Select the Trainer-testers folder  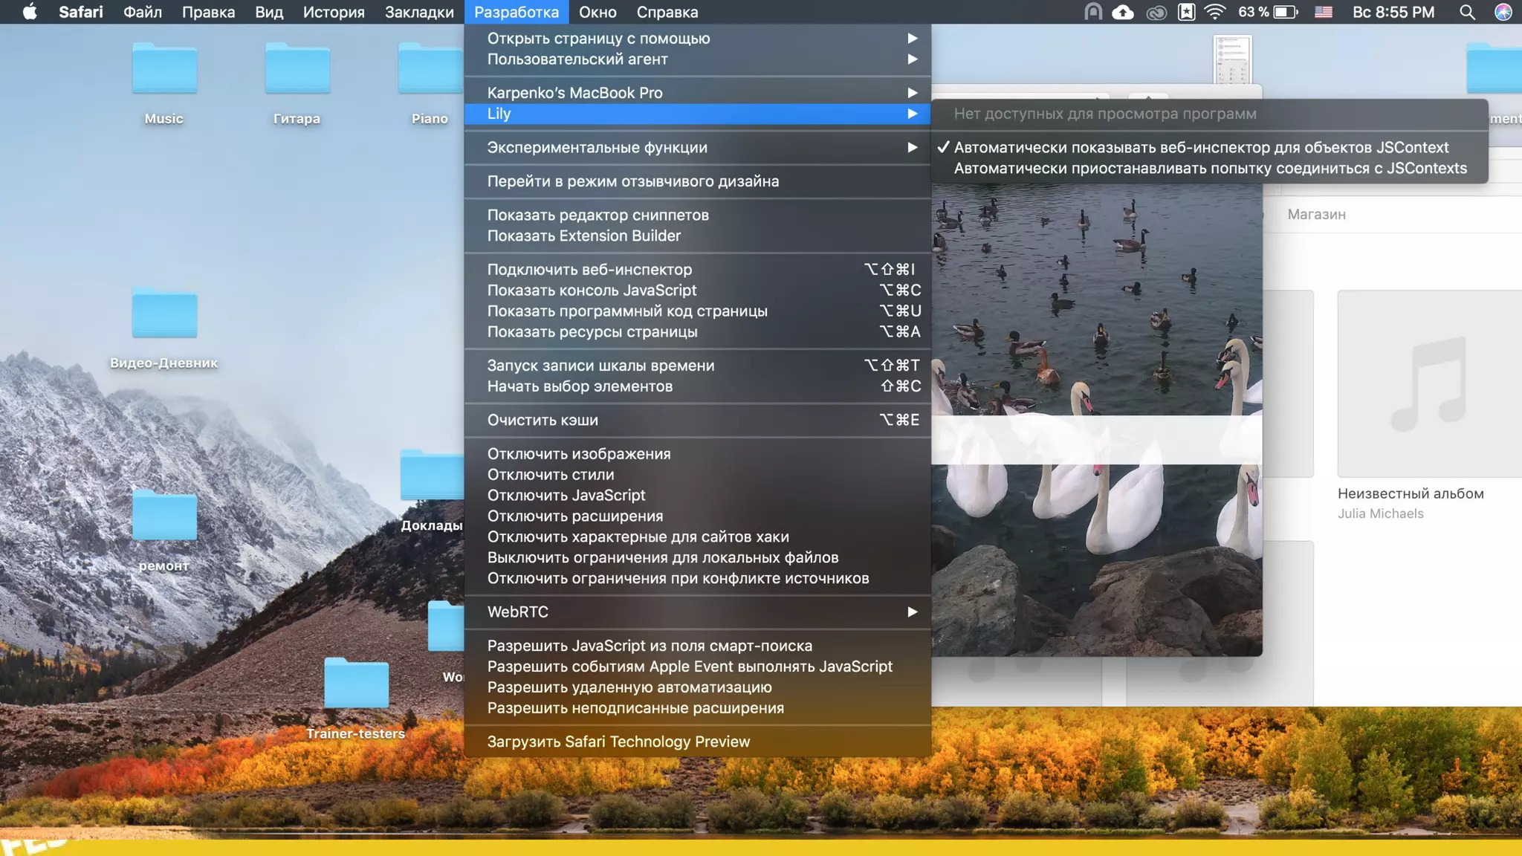357,683
